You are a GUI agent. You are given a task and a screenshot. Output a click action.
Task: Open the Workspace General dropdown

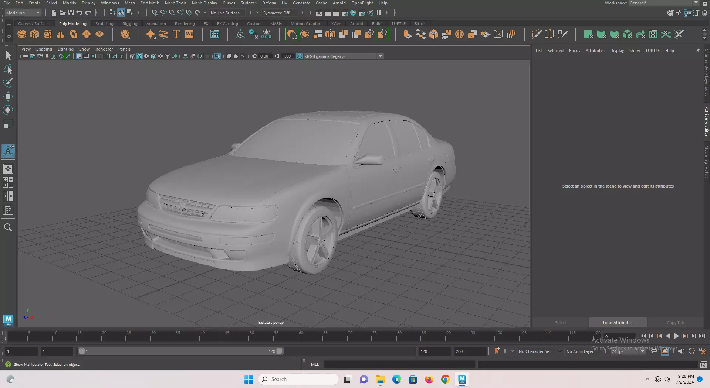pyautogui.click(x=664, y=3)
